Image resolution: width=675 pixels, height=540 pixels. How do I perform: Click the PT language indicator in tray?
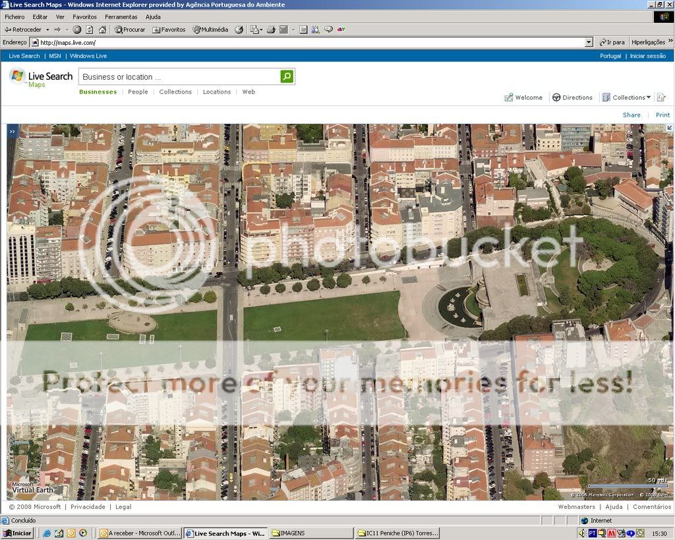593,533
